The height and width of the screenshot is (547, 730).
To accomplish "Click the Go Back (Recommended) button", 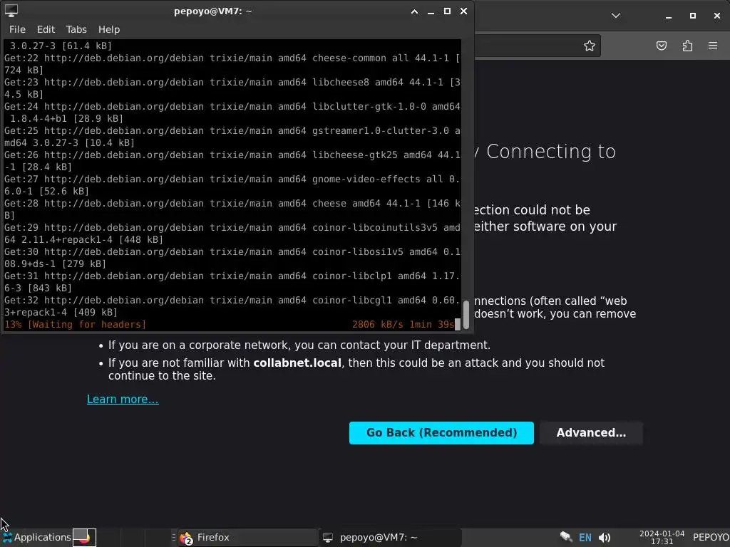I will point(441,432).
